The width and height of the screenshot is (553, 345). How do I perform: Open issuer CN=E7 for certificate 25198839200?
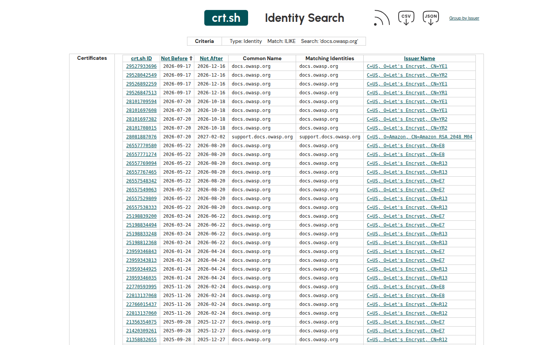[406, 216]
